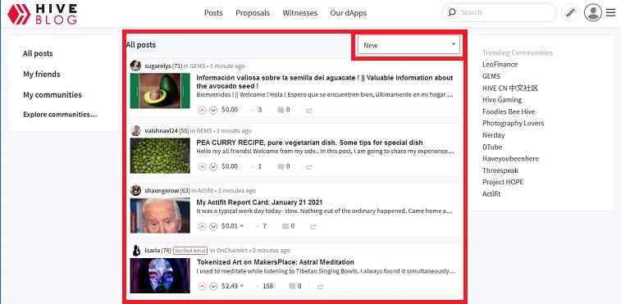621x304 pixels.
Task: Show the 3 votes on avocado post
Action: click(256, 110)
